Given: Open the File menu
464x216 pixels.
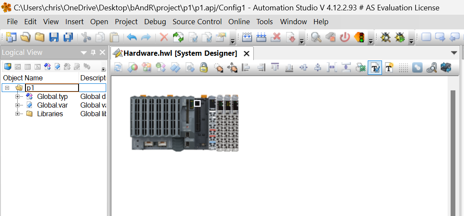Looking at the screenshot, I should pos(12,22).
